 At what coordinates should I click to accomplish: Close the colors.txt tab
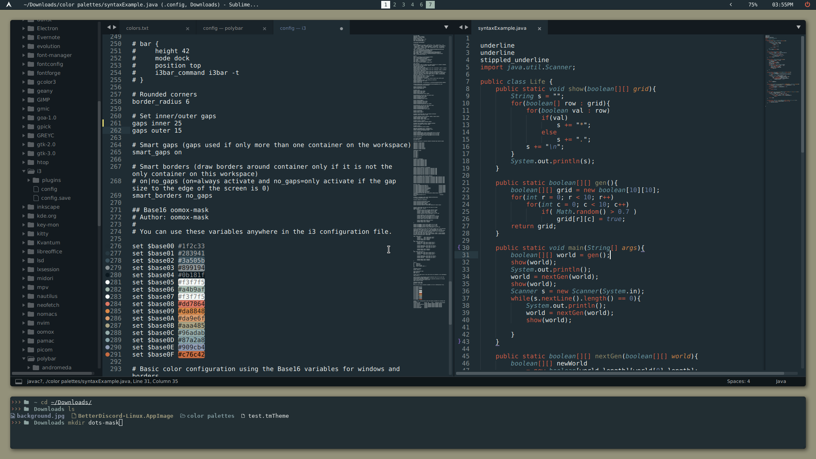point(187,28)
